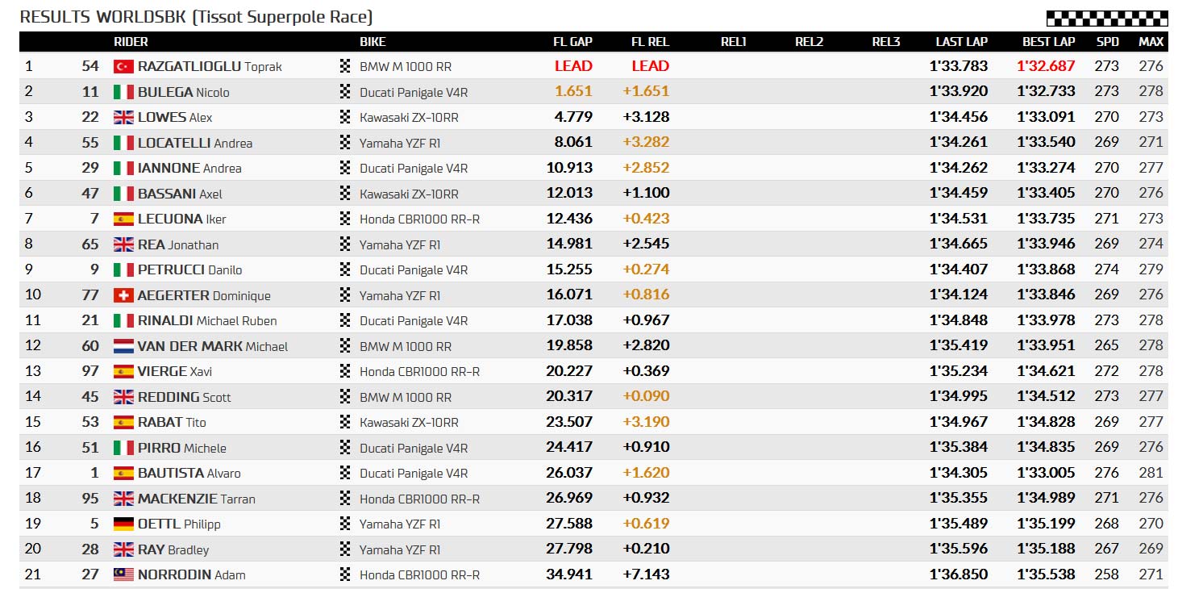Click the Italian flag next to BULEGA
The image size is (1203, 589).
click(123, 92)
